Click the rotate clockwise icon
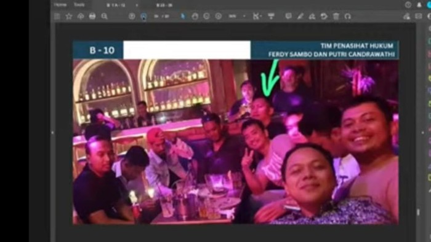The height and width of the screenshot is (242, 431). (x=348, y=17)
